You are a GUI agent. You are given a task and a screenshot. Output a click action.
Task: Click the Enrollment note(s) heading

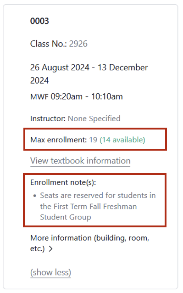click(63, 182)
